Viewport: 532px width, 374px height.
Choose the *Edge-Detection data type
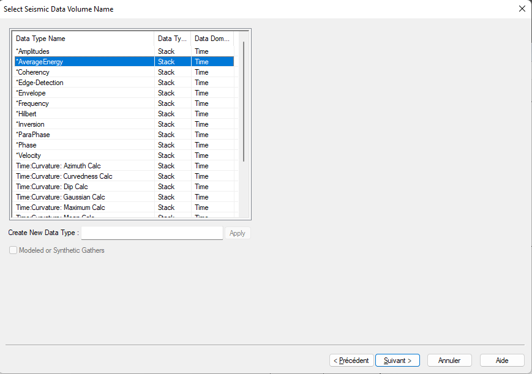[x=40, y=83]
